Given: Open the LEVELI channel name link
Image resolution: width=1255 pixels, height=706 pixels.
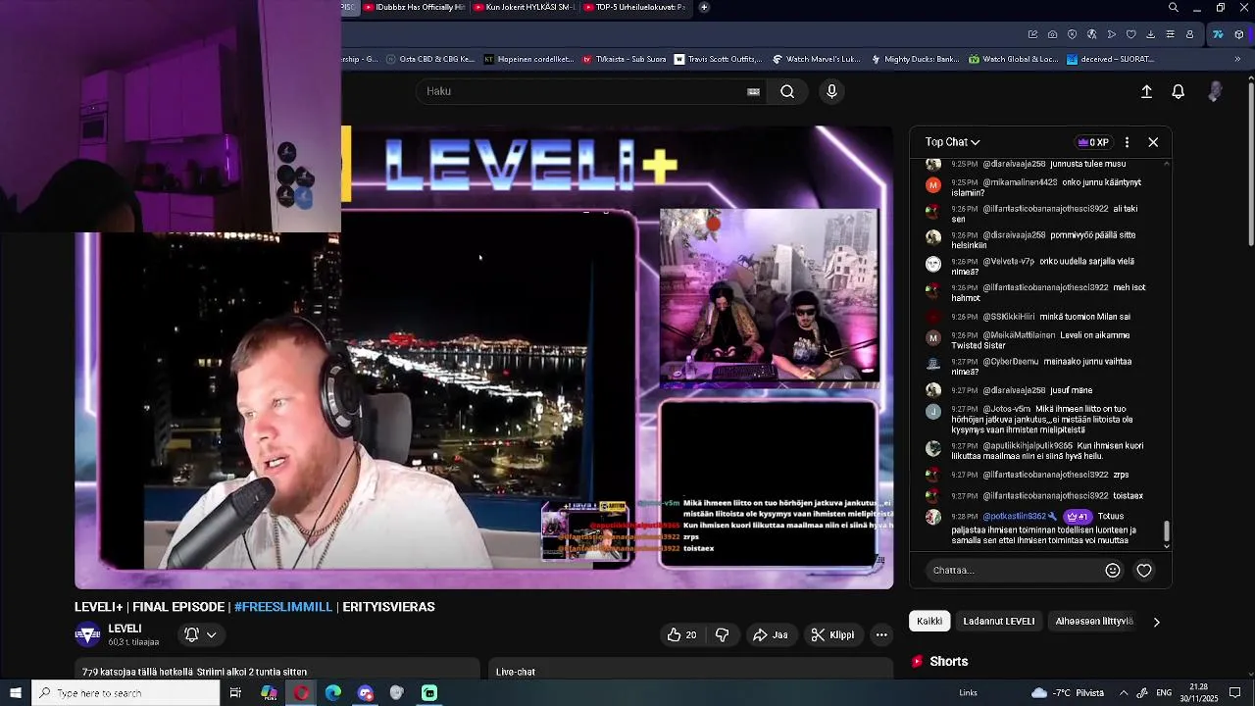Looking at the screenshot, I should [x=125, y=629].
